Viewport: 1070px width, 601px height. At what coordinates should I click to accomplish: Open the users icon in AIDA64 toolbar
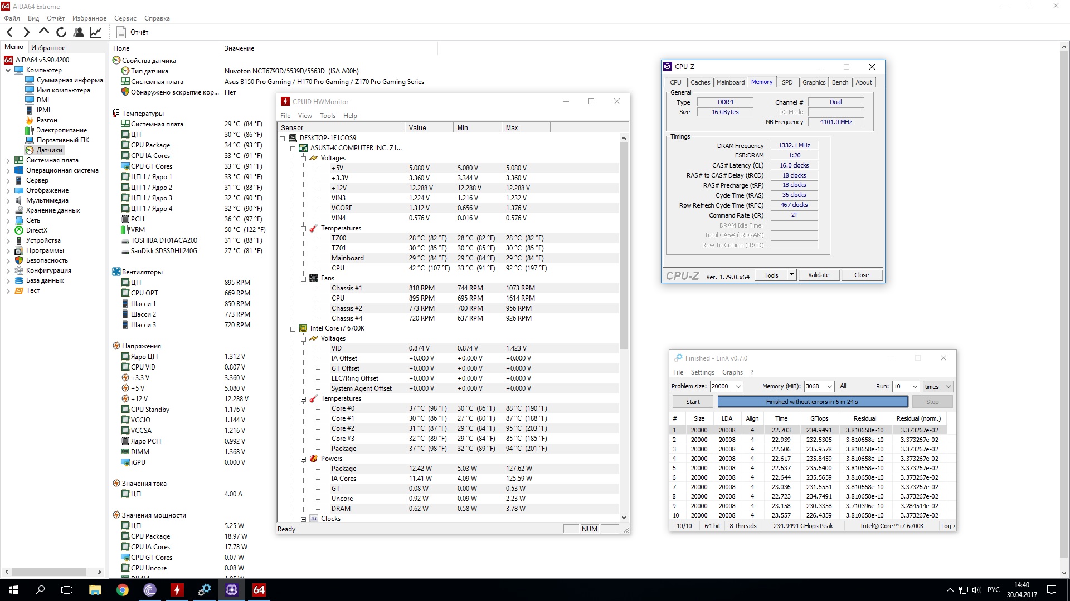point(79,32)
